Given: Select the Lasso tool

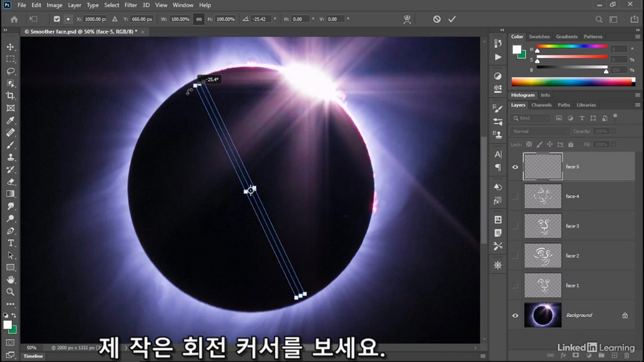Looking at the screenshot, I should pyautogui.click(x=10, y=71).
